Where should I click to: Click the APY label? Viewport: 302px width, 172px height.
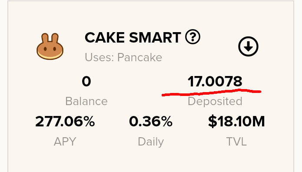click(x=65, y=142)
